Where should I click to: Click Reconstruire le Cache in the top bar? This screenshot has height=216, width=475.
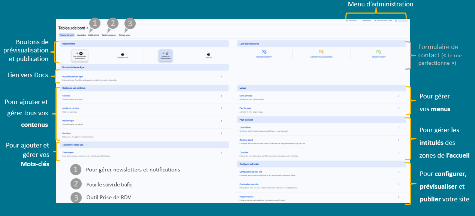[383, 21]
